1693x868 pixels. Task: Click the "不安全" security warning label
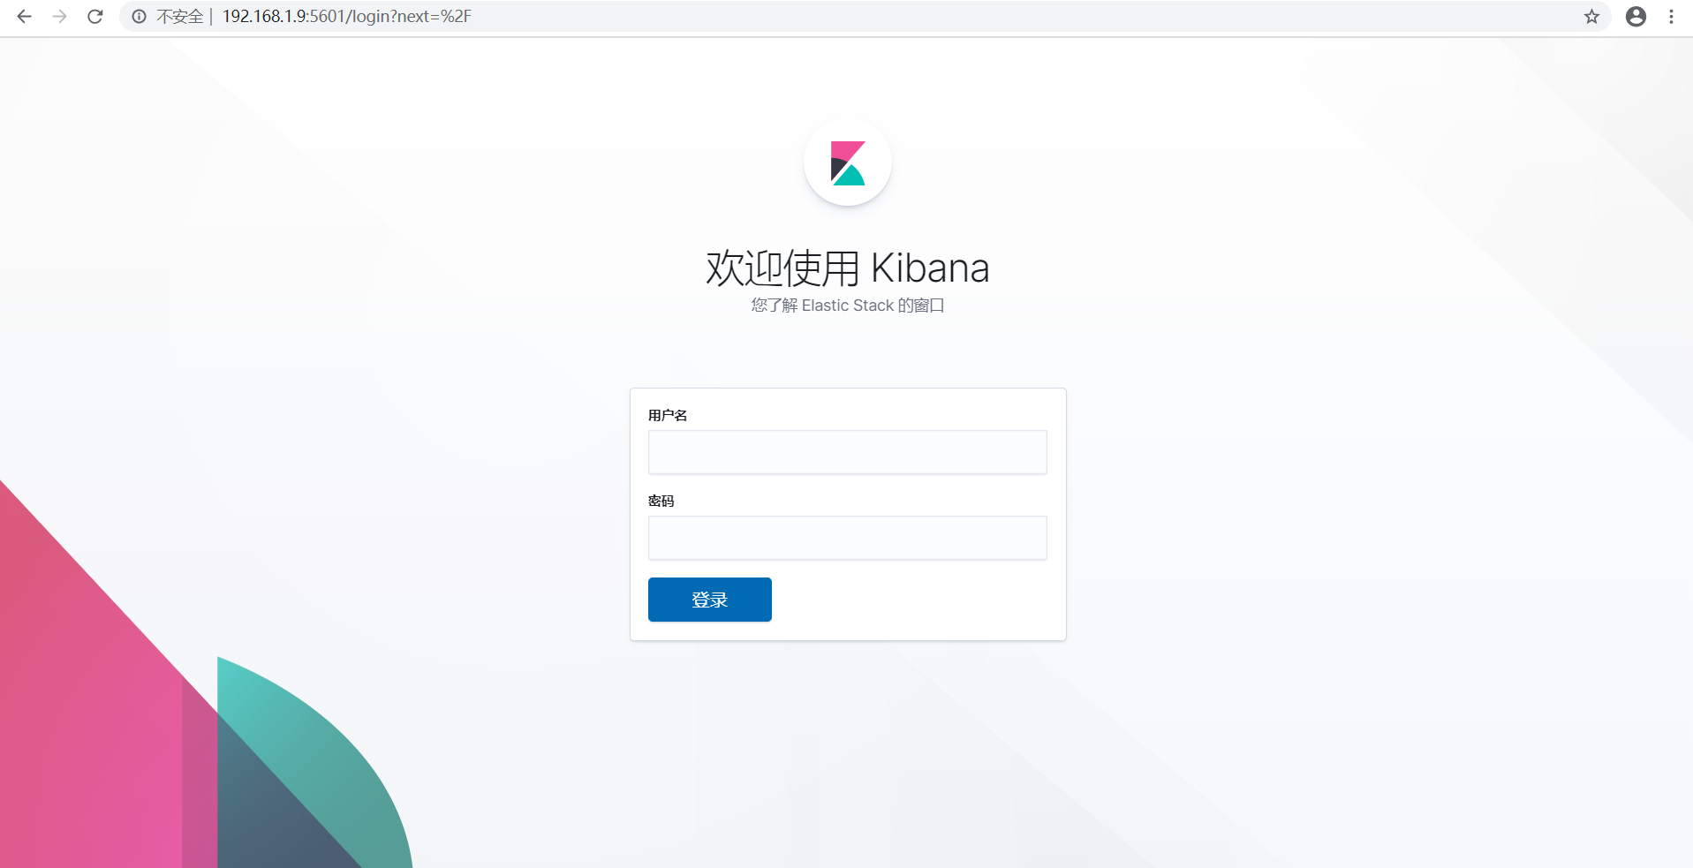tap(179, 16)
